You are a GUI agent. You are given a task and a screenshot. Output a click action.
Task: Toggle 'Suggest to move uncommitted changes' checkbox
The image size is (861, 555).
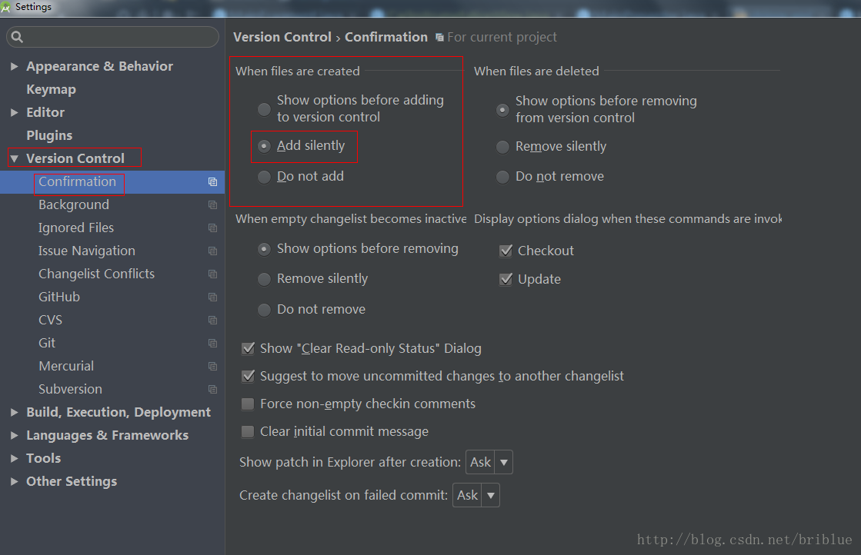click(249, 376)
